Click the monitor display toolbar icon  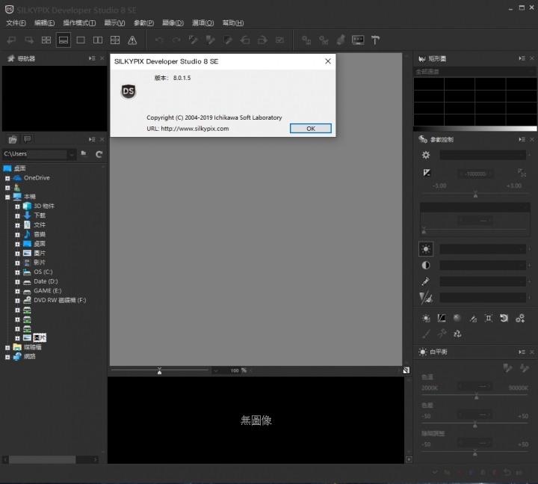(x=358, y=40)
